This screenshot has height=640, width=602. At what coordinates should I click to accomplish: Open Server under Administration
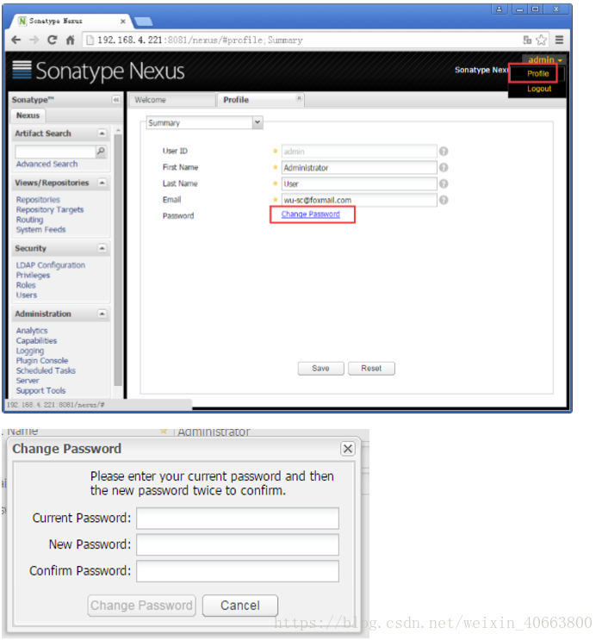pyautogui.click(x=28, y=381)
